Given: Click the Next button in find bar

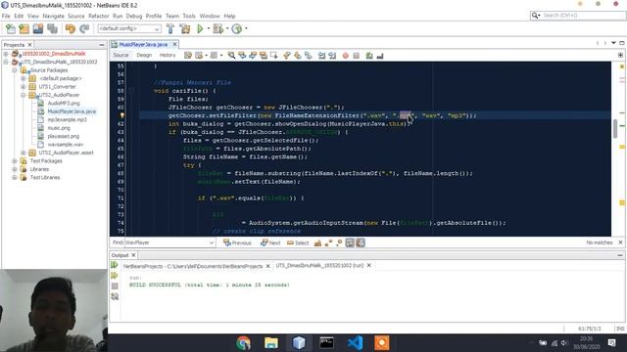Looking at the screenshot, I should click(x=270, y=242).
